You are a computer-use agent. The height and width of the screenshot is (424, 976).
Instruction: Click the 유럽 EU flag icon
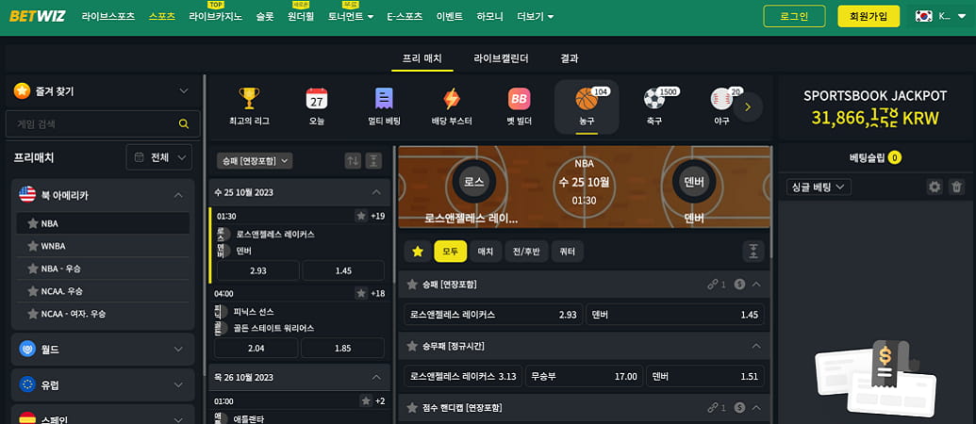27,384
